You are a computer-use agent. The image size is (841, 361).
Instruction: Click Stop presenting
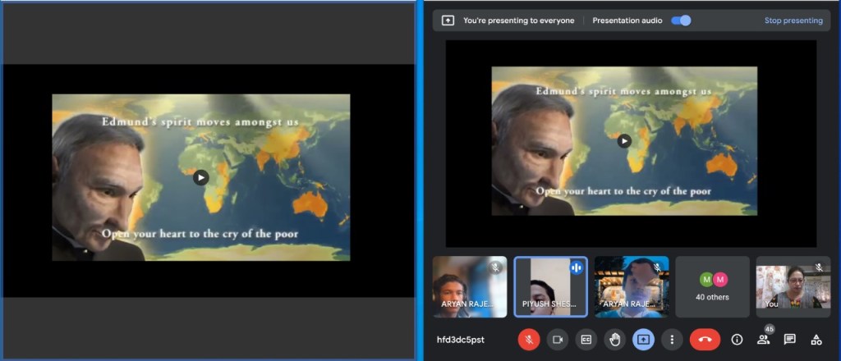(x=793, y=21)
